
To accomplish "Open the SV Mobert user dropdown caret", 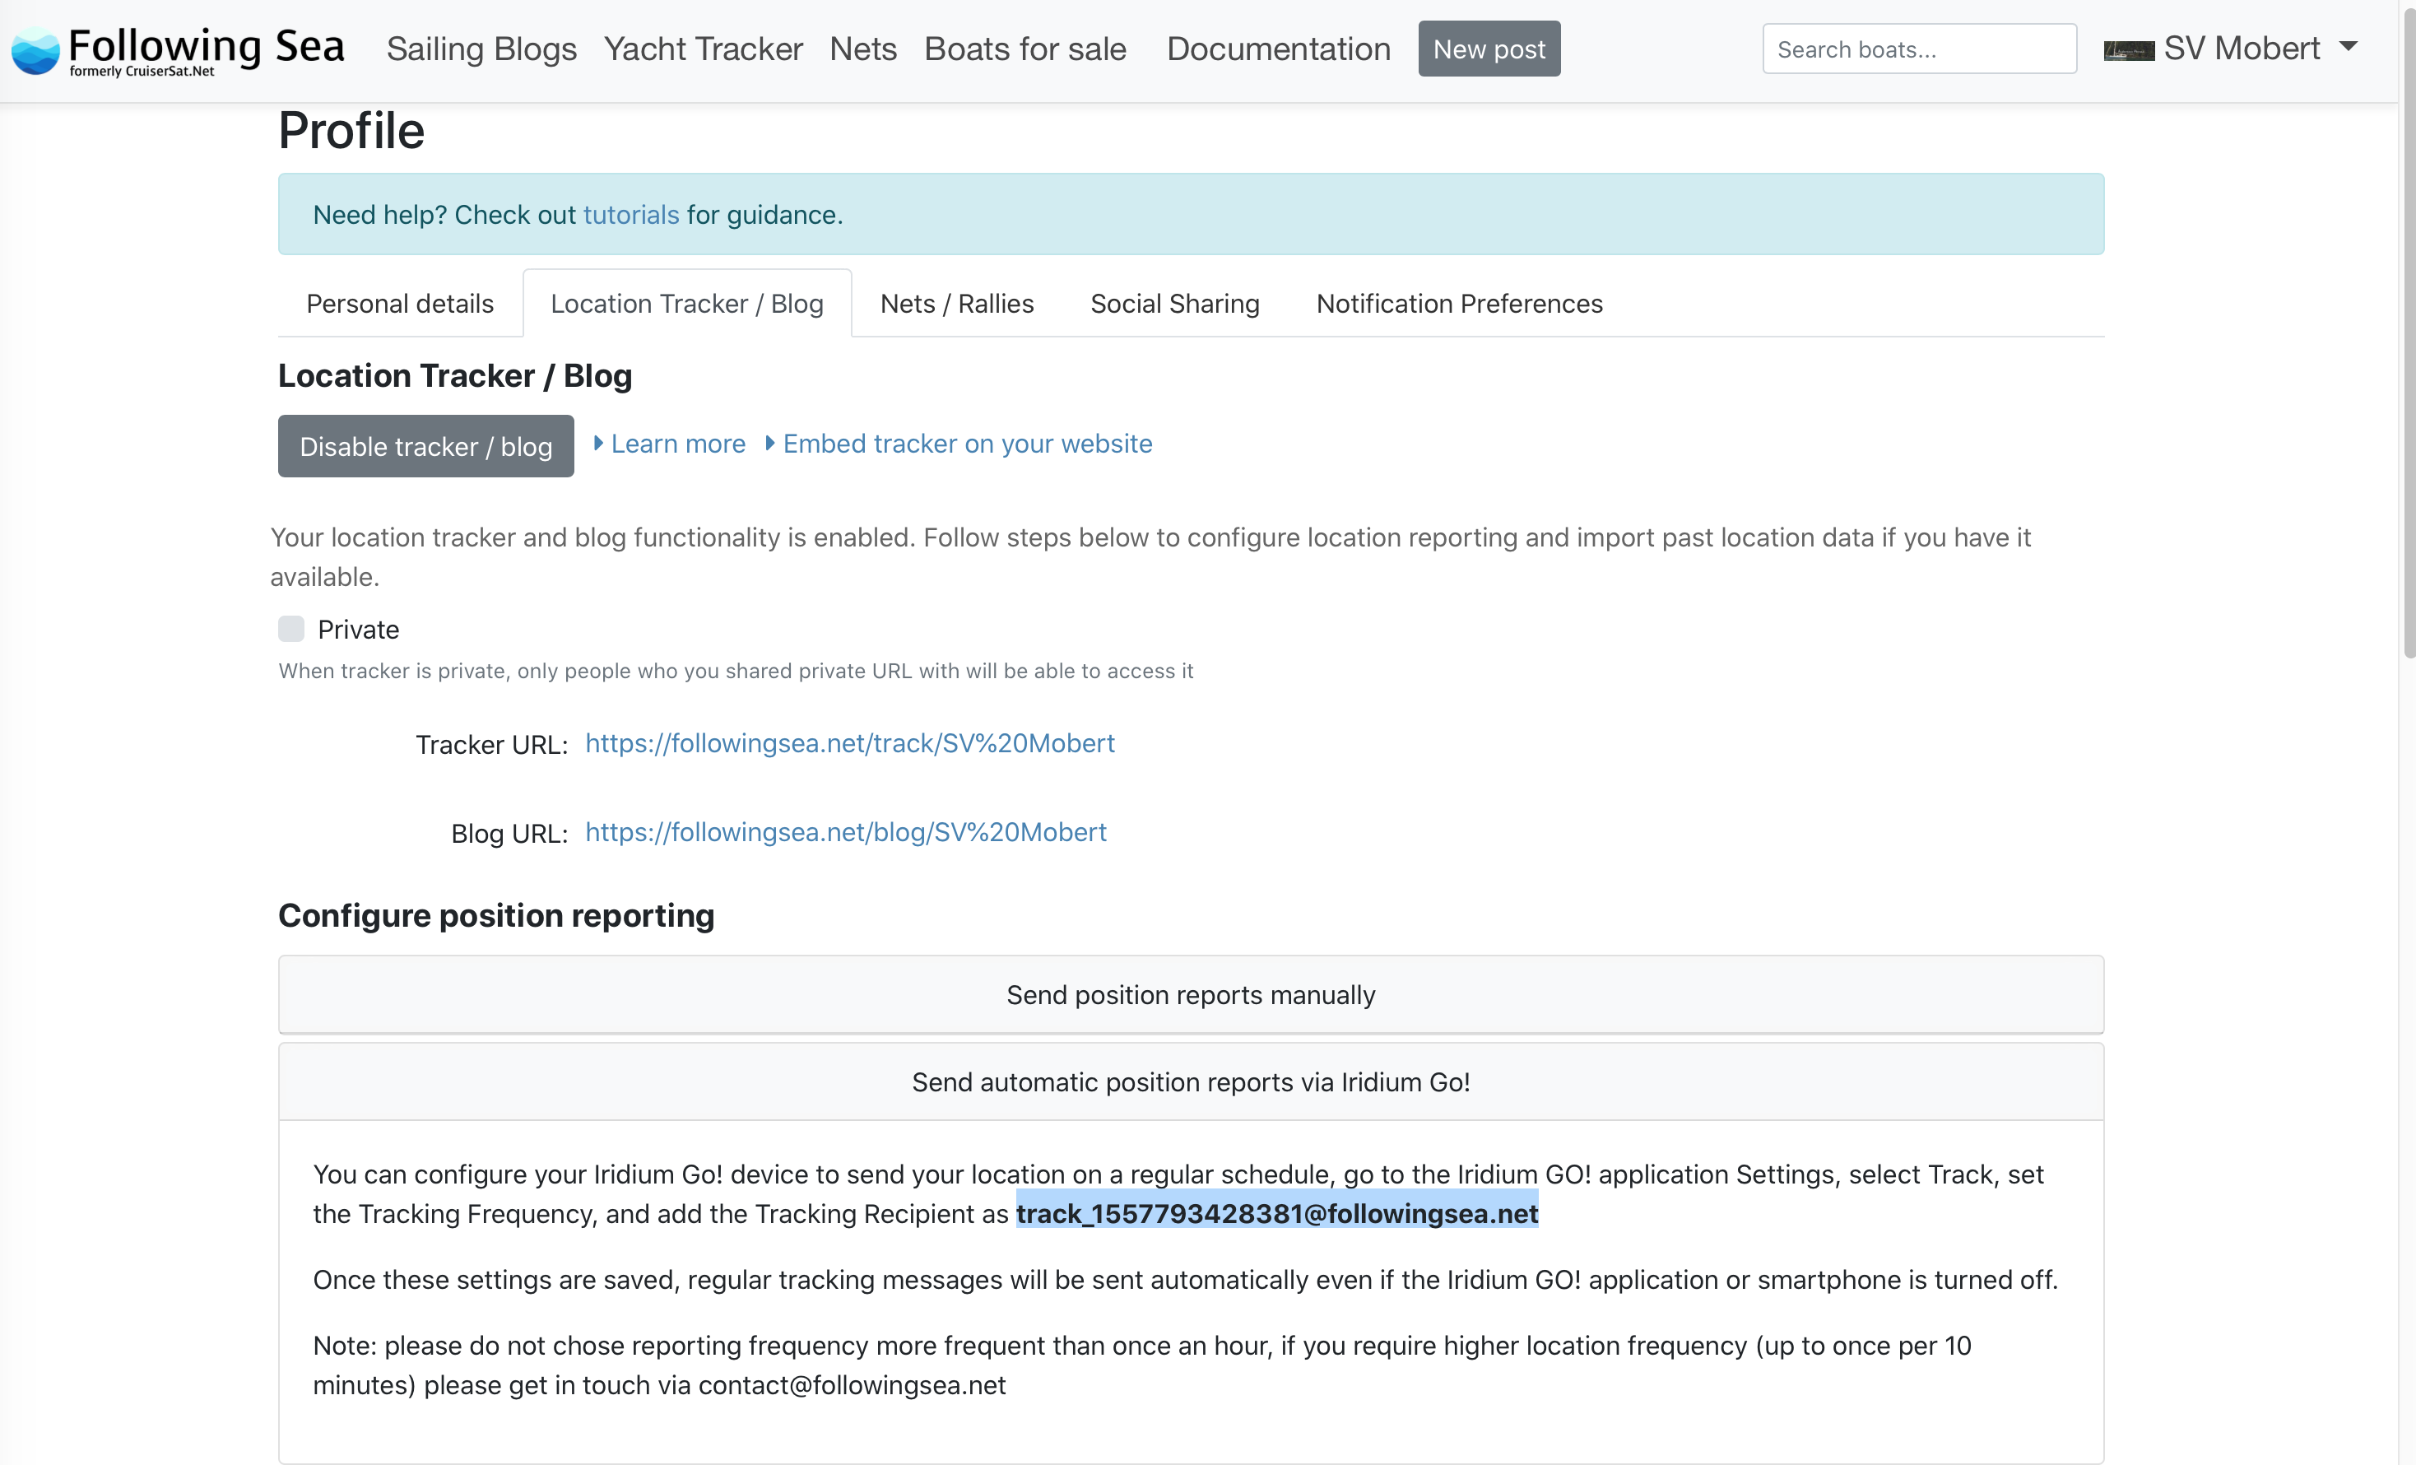I will tap(2349, 46).
